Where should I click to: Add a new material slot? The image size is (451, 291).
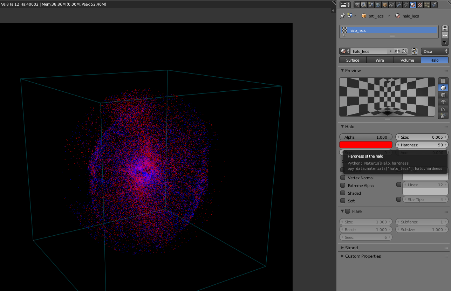point(445,28)
